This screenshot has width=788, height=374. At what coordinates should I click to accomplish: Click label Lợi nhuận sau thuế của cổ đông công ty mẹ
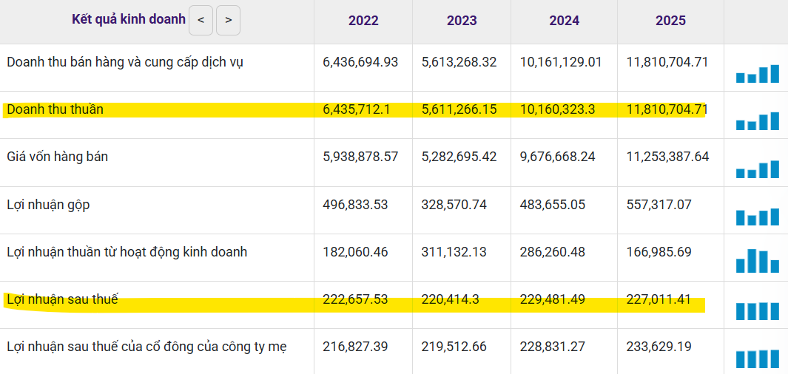pyautogui.click(x=147, y=347)
